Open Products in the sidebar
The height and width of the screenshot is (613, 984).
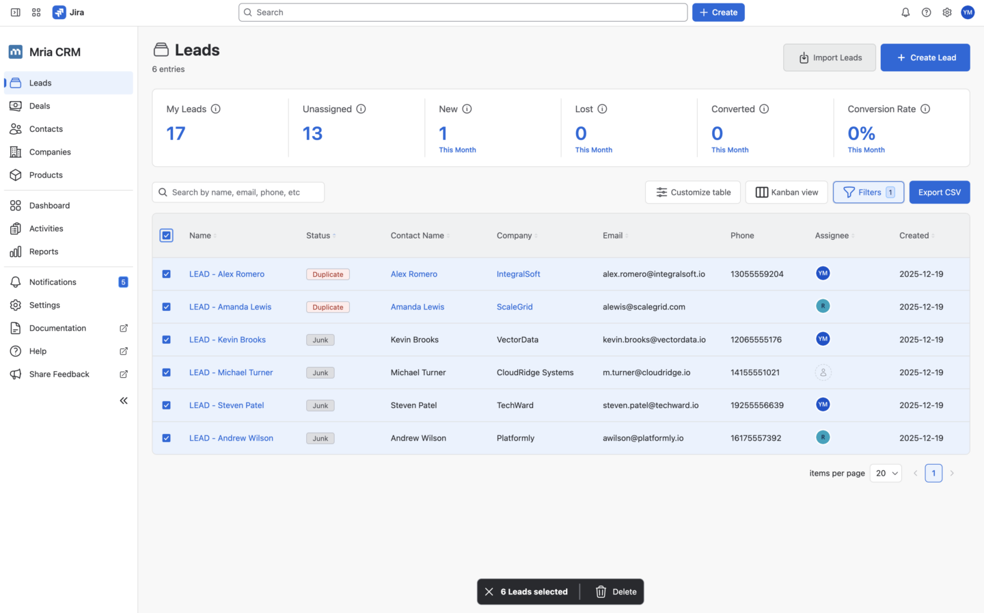[68, 175]
